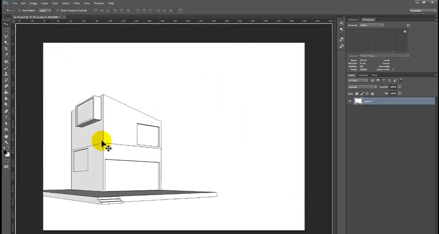Select the Rectangular Marquee tool
The image size is (439, 234).
tap(6, 30)
